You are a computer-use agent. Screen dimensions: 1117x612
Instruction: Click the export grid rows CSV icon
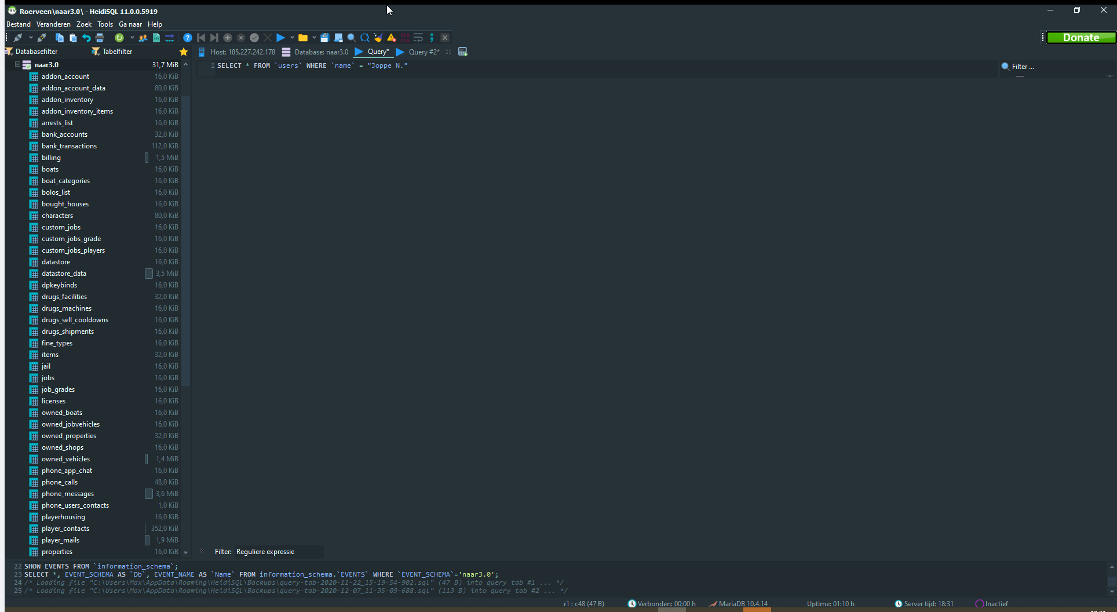point(156,38)
